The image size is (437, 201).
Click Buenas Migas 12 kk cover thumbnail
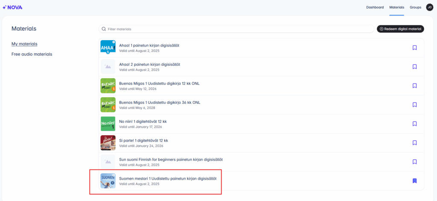108,86
